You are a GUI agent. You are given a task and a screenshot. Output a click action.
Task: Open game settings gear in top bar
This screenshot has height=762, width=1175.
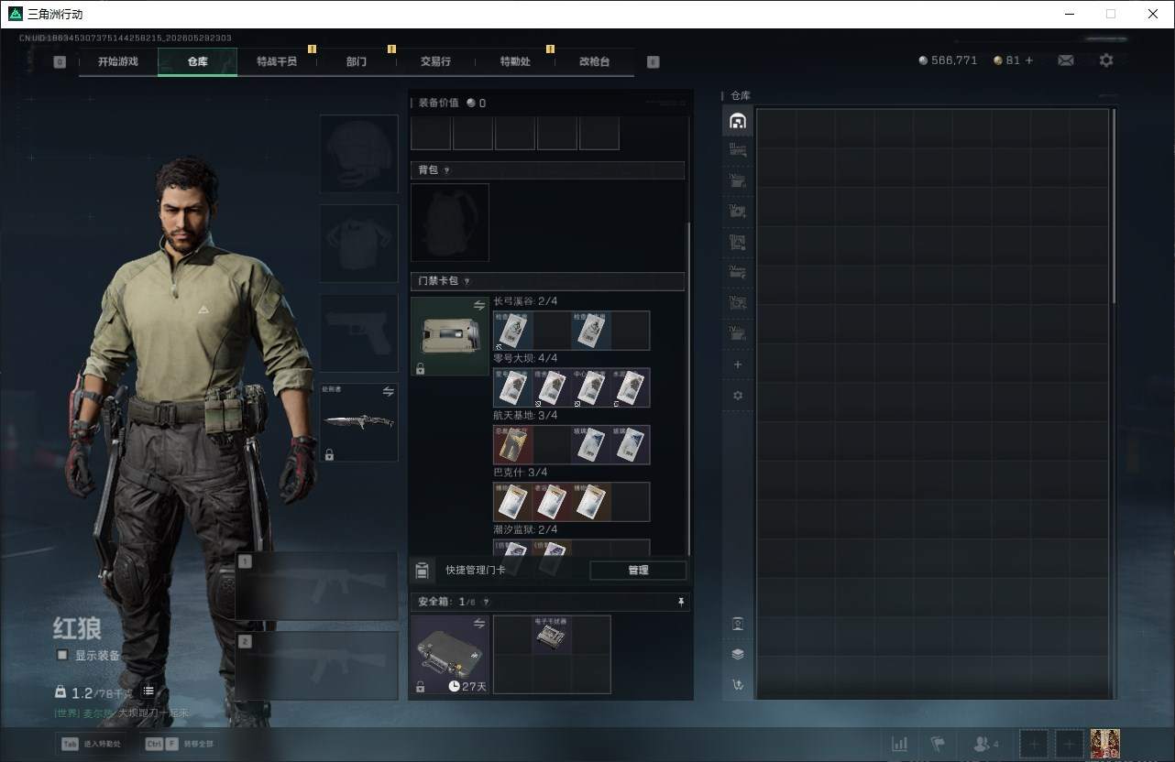coord(1106,60)
